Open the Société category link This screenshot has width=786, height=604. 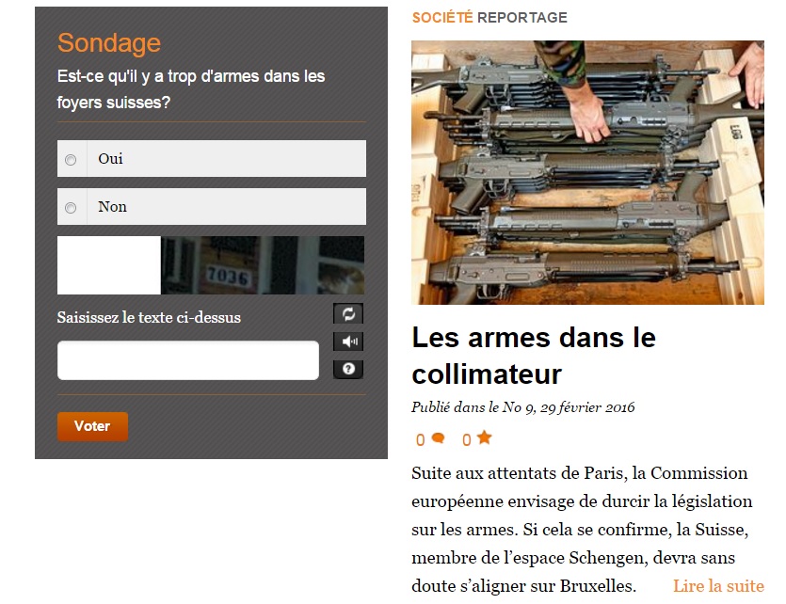tap(442, 18)
